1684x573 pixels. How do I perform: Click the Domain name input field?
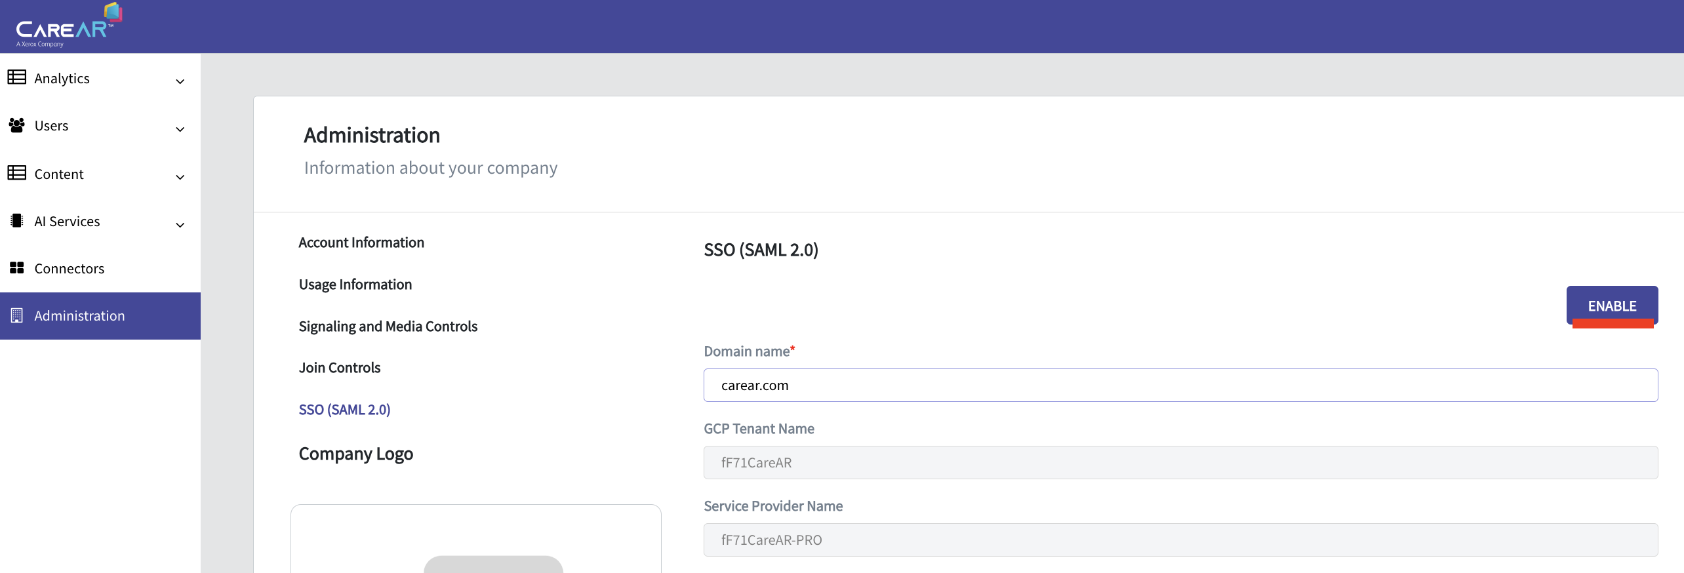[1180, 385]
